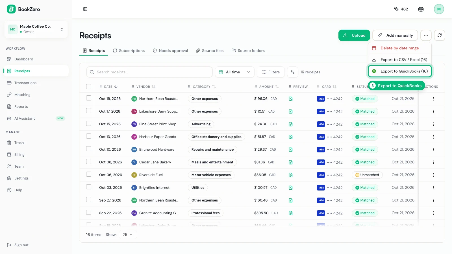Open the AI assistant robot icon
Image resolution: width=452 pixels, height=254 pixels.
point(421,9)
